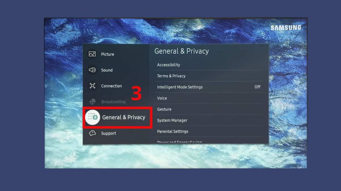
Task: Click the Connection network icon
Action: [x=92, y=85]
